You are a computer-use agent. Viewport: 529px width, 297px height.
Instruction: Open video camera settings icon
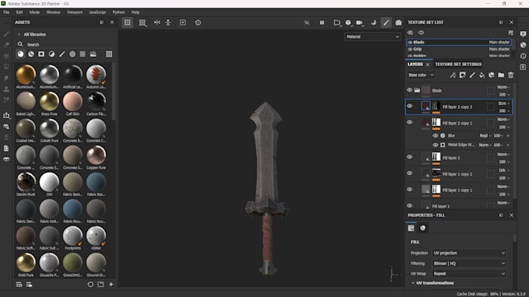coord(359,23)
